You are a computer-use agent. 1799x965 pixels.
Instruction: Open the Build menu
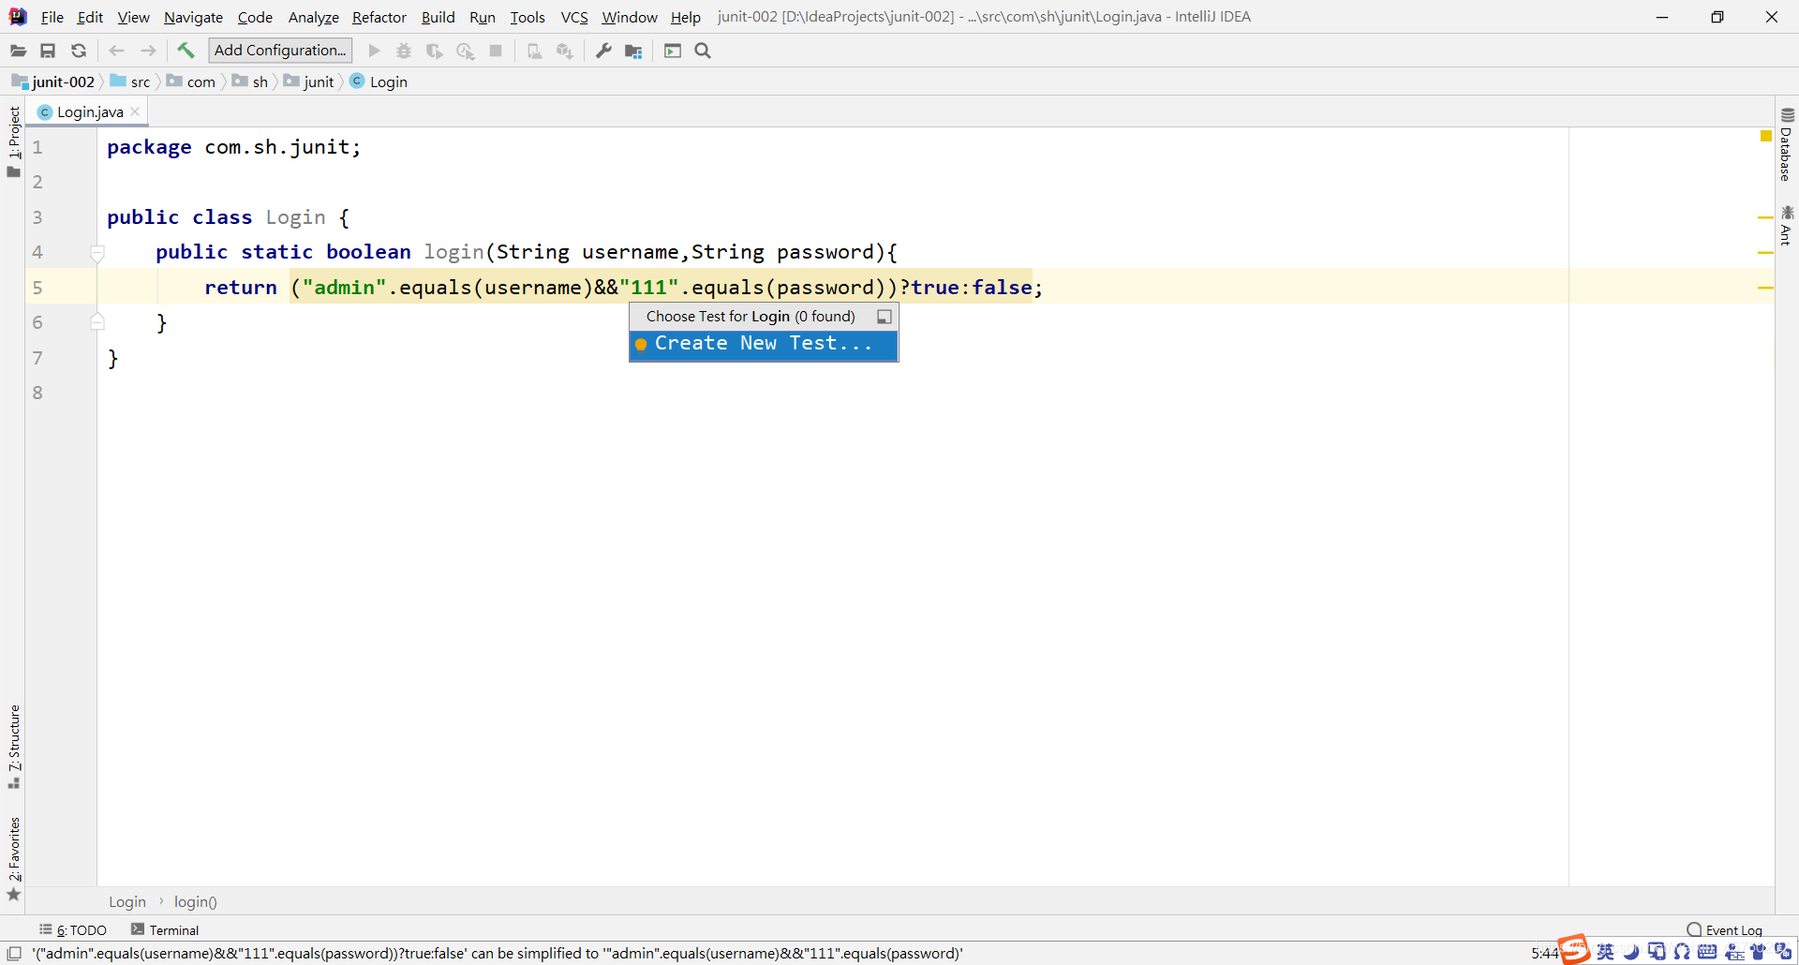pos(438,17)
